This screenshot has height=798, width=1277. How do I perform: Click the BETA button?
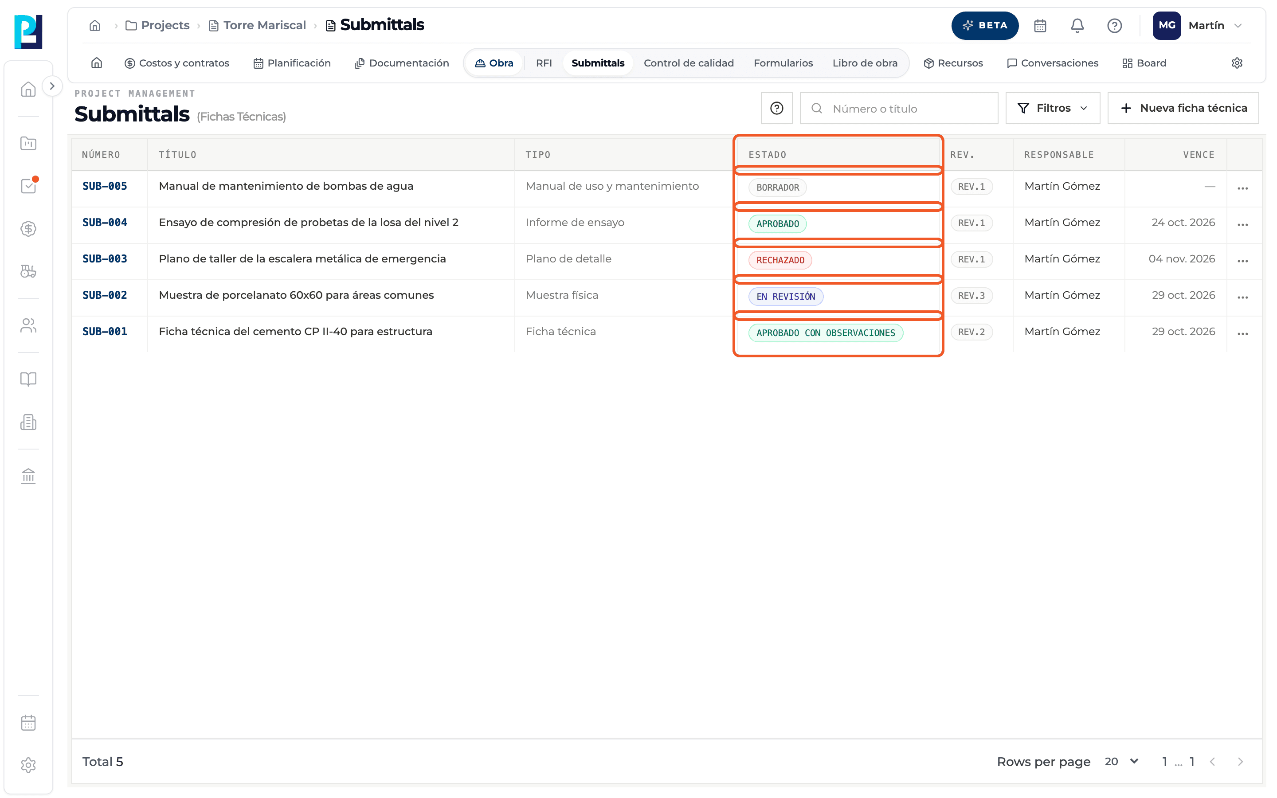984,25
